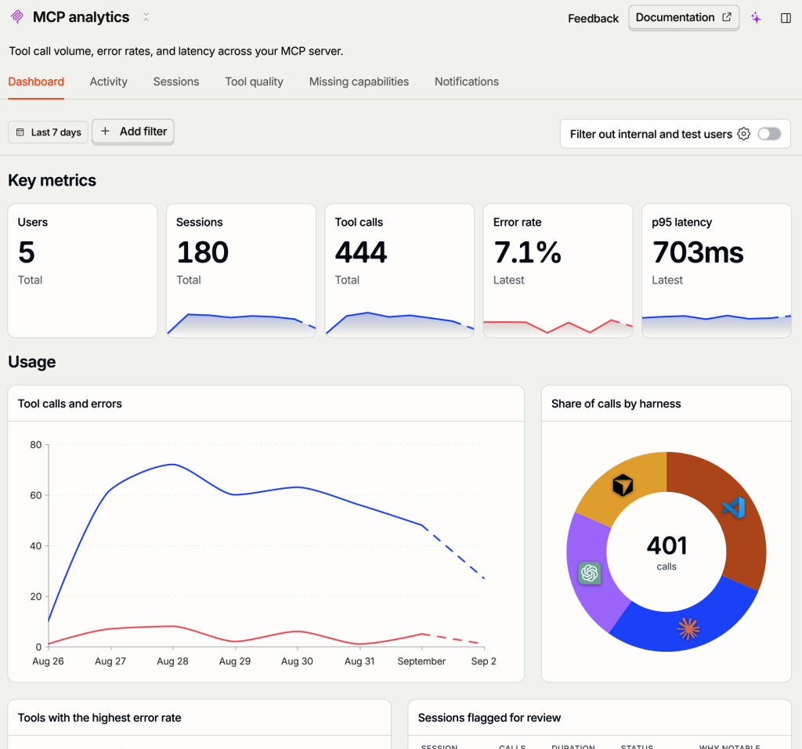Open the Notifications tab

pyautogui.click(x=467, y=81)
